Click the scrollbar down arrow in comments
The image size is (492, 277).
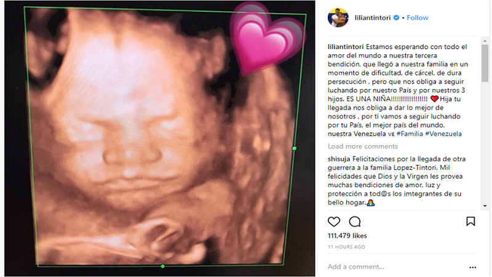point(485,206)
